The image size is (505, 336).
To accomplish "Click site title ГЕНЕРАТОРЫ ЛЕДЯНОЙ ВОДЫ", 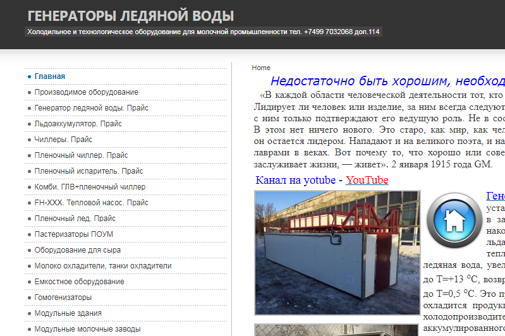I will [x=131, y=16].
